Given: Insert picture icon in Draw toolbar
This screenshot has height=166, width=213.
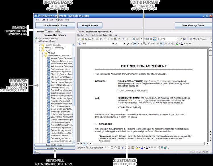Looking at the screenshot, I should 133,147.
